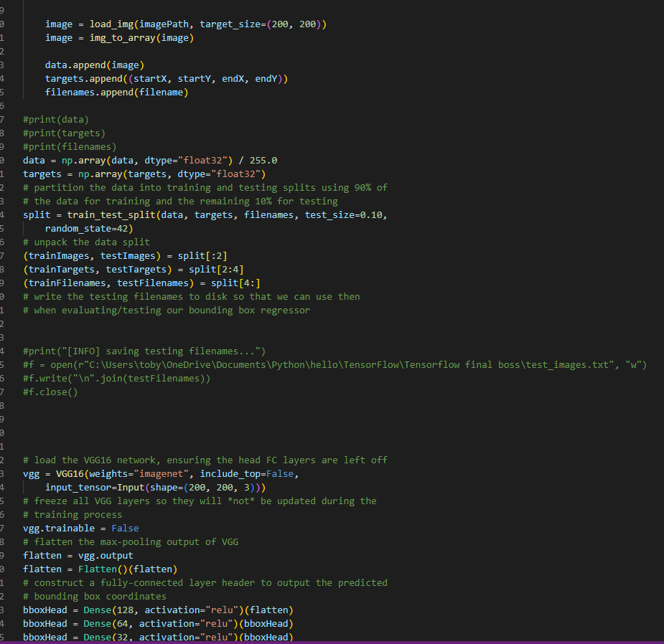
Task: Click the '(trainTargets, testTargets) = split[2:4]' line
Action: coord(134,270)
